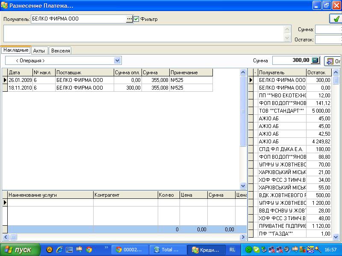Select ТОВ СТАНДАРТ row in recipients list
The height and width of the screenshot is (256, 342).
point(282,111)
